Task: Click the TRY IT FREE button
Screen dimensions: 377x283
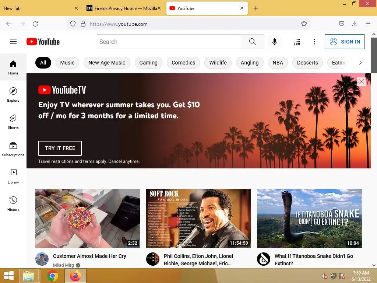Action: tap(60, 148)
